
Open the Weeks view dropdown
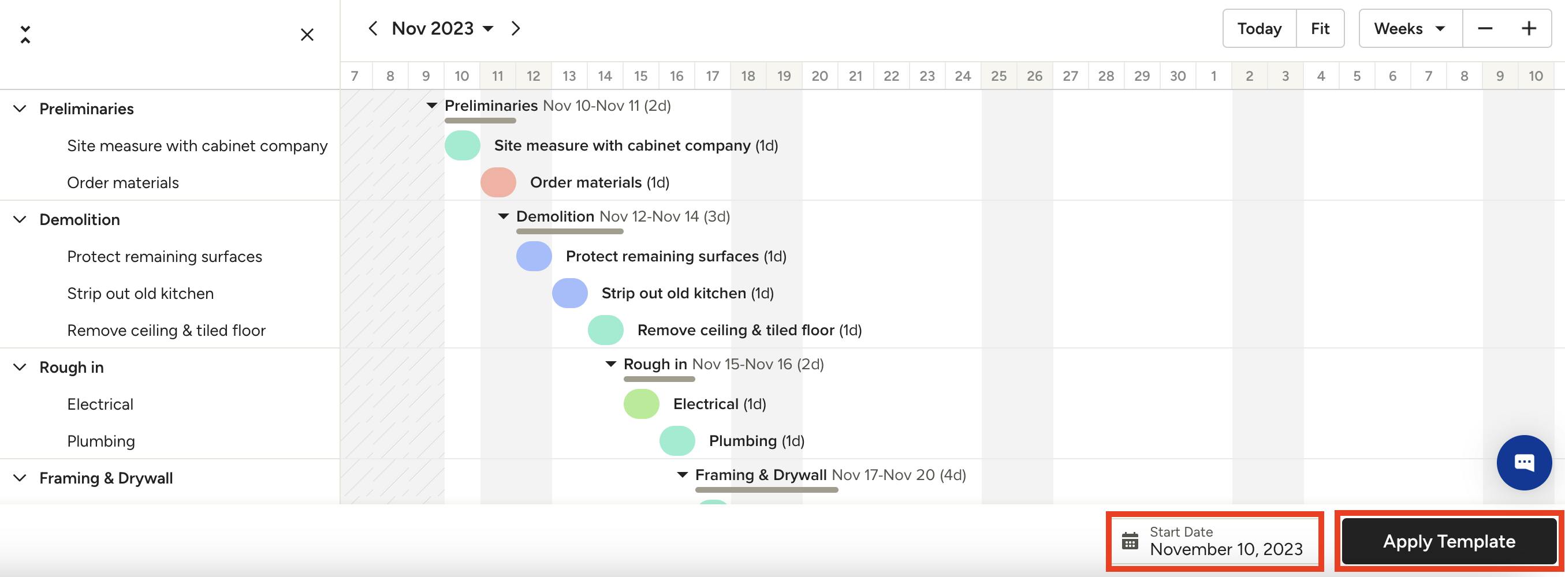click(x=1410, y=28)
